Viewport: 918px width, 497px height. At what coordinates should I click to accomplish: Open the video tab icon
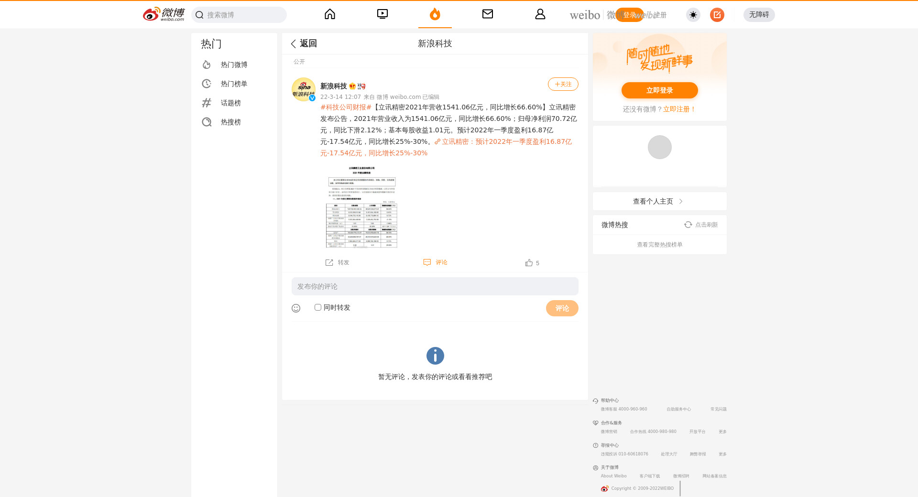coord(382,14)
